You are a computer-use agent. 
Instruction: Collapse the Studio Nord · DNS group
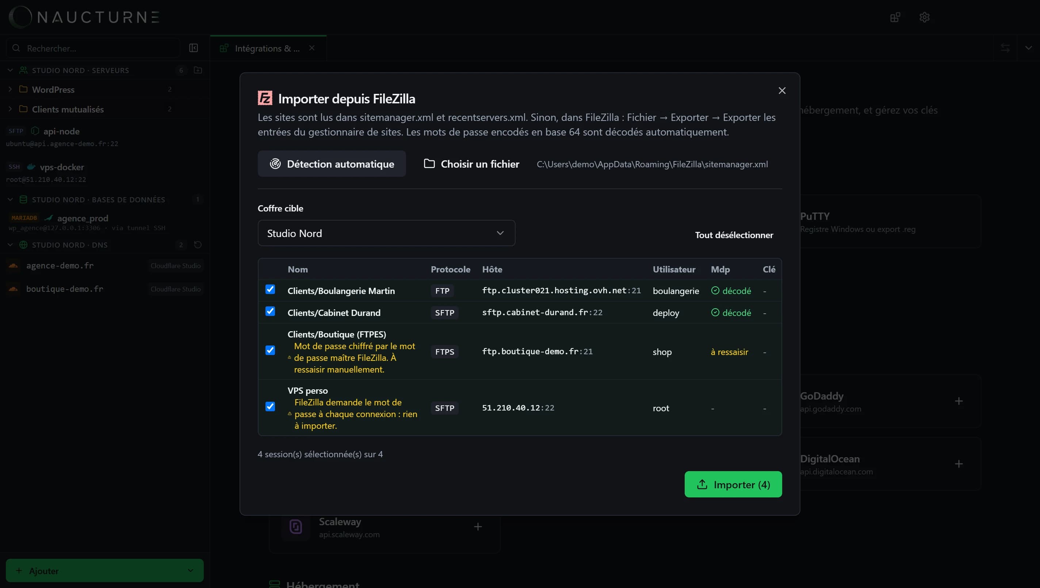(x=10, y=245)
